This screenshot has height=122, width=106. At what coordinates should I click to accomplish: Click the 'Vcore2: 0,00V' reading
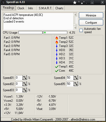14,101
